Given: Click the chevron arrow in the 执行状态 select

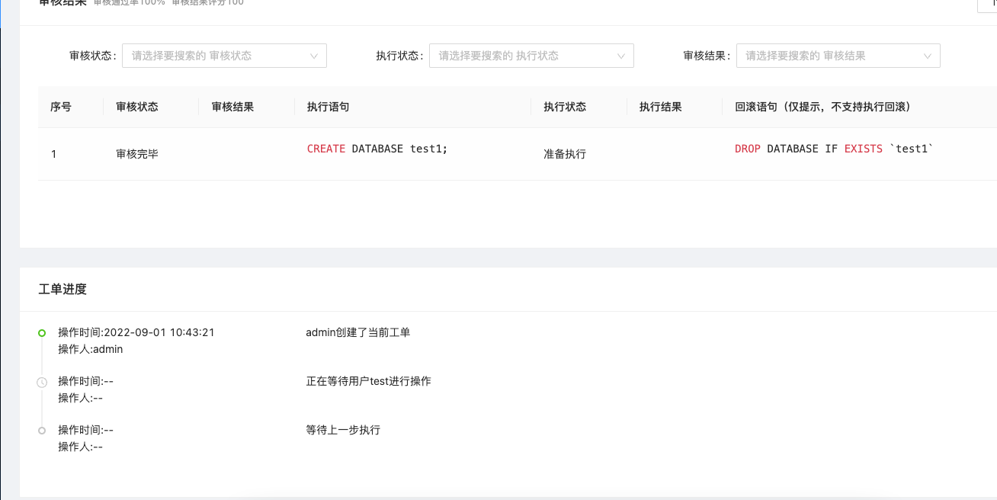Looking at the screenshot, I should click(621, 56).
